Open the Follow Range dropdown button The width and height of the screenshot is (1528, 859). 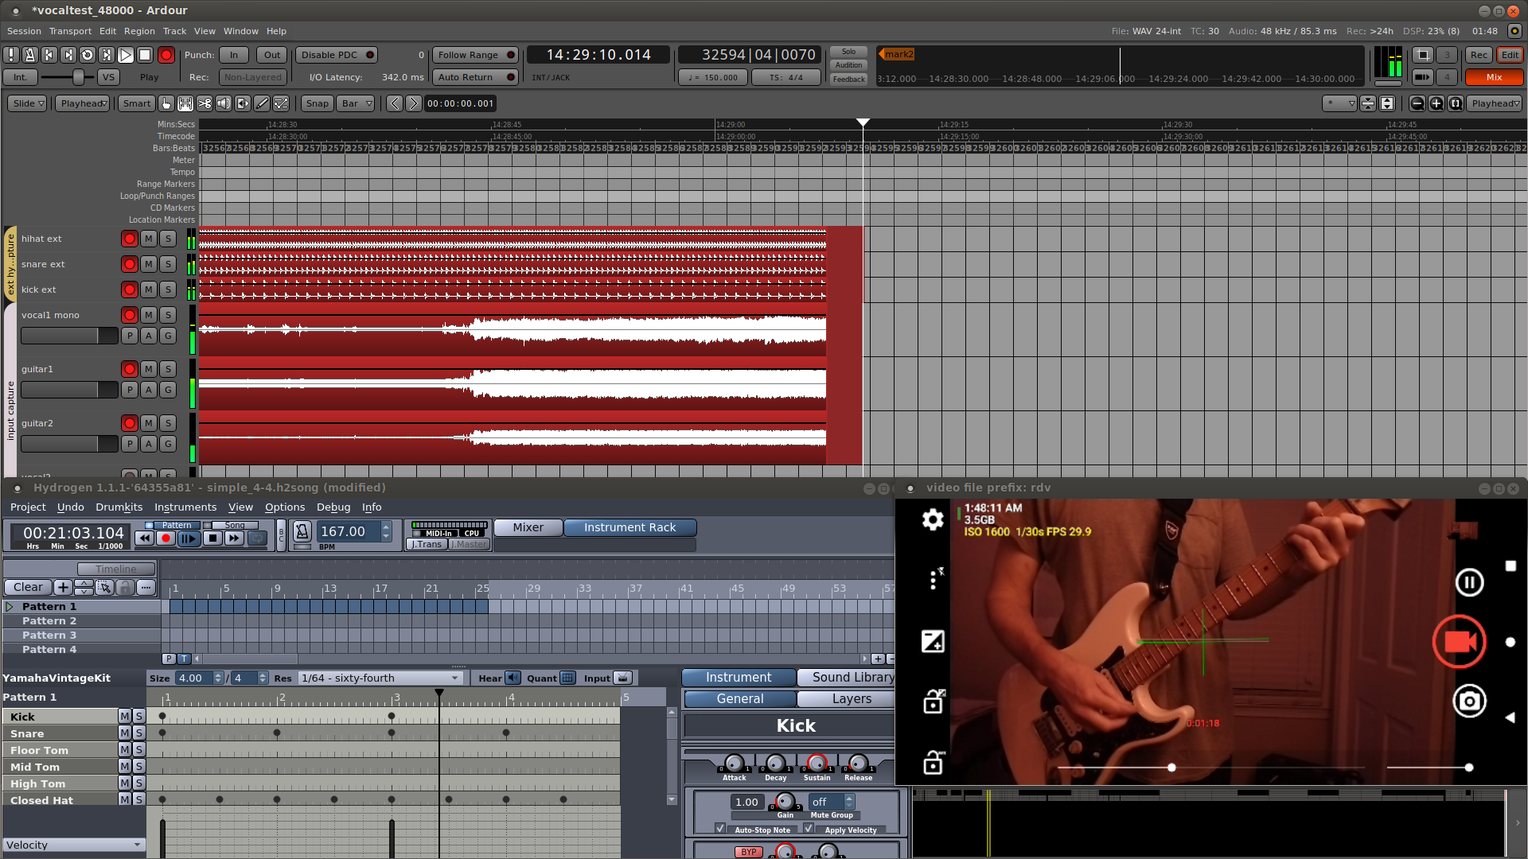(475, 55)
